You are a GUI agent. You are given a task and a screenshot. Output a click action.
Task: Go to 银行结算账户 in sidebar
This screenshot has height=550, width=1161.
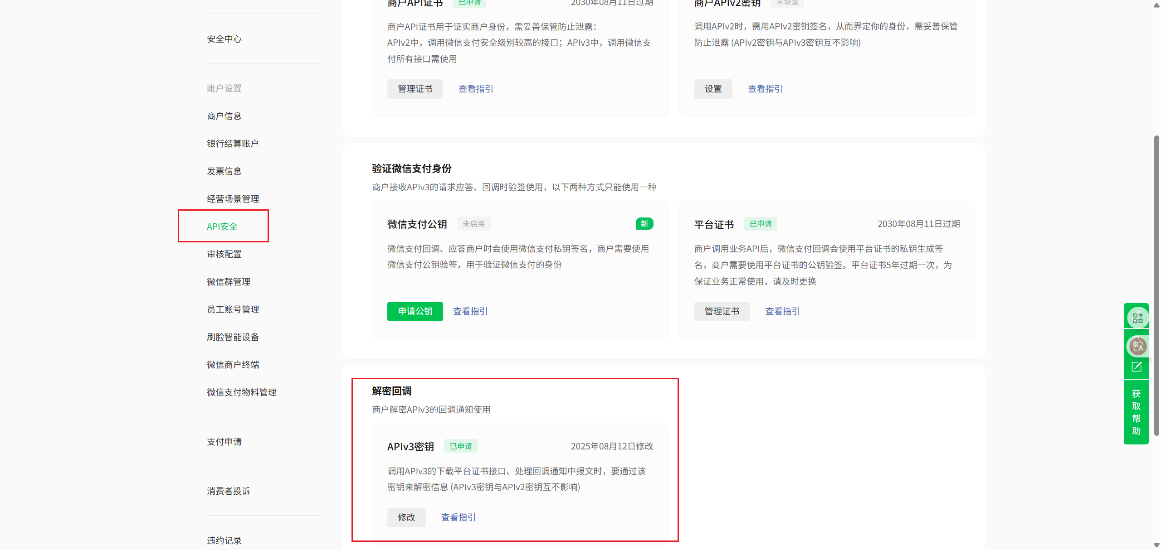(x=233, y=144)
